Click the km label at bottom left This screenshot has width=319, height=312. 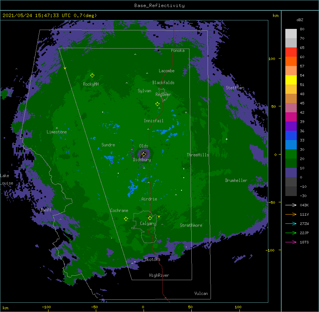pos(6,308)
